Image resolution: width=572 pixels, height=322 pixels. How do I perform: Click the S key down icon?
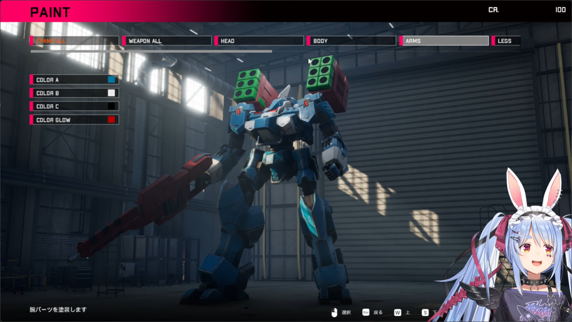click(425, 312)
